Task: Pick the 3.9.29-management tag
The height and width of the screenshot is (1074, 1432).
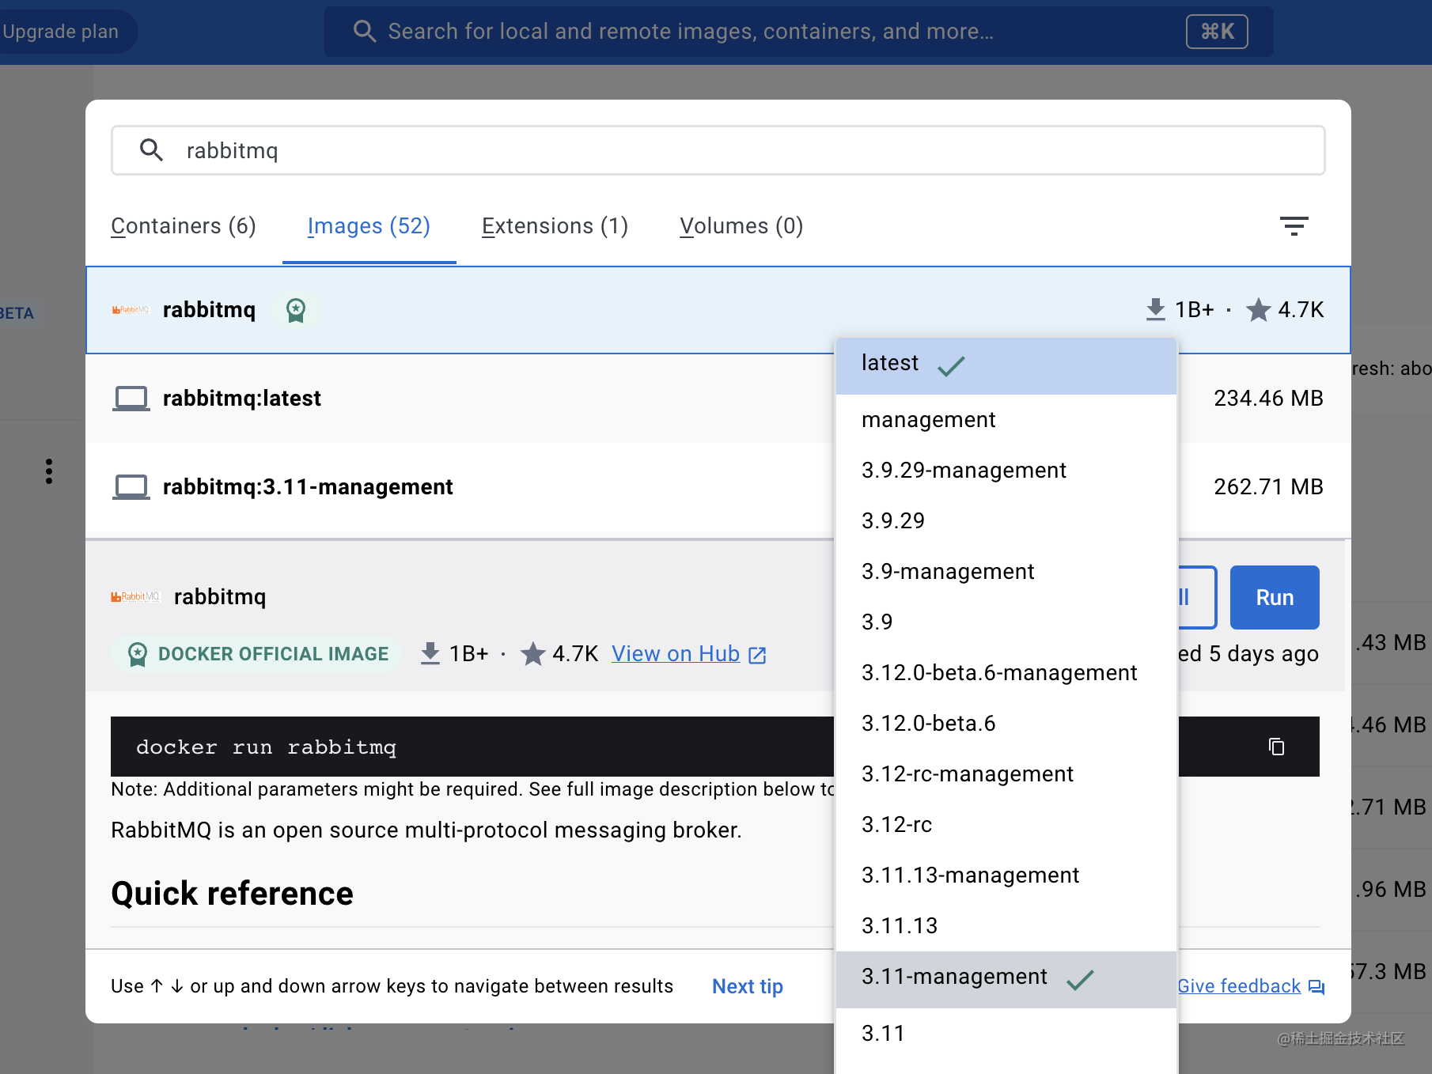Action: click(x=964, y=471)
